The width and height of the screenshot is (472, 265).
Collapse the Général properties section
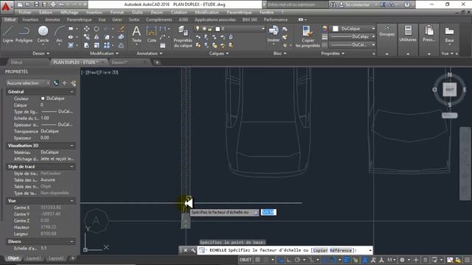[x=72, y=91]
